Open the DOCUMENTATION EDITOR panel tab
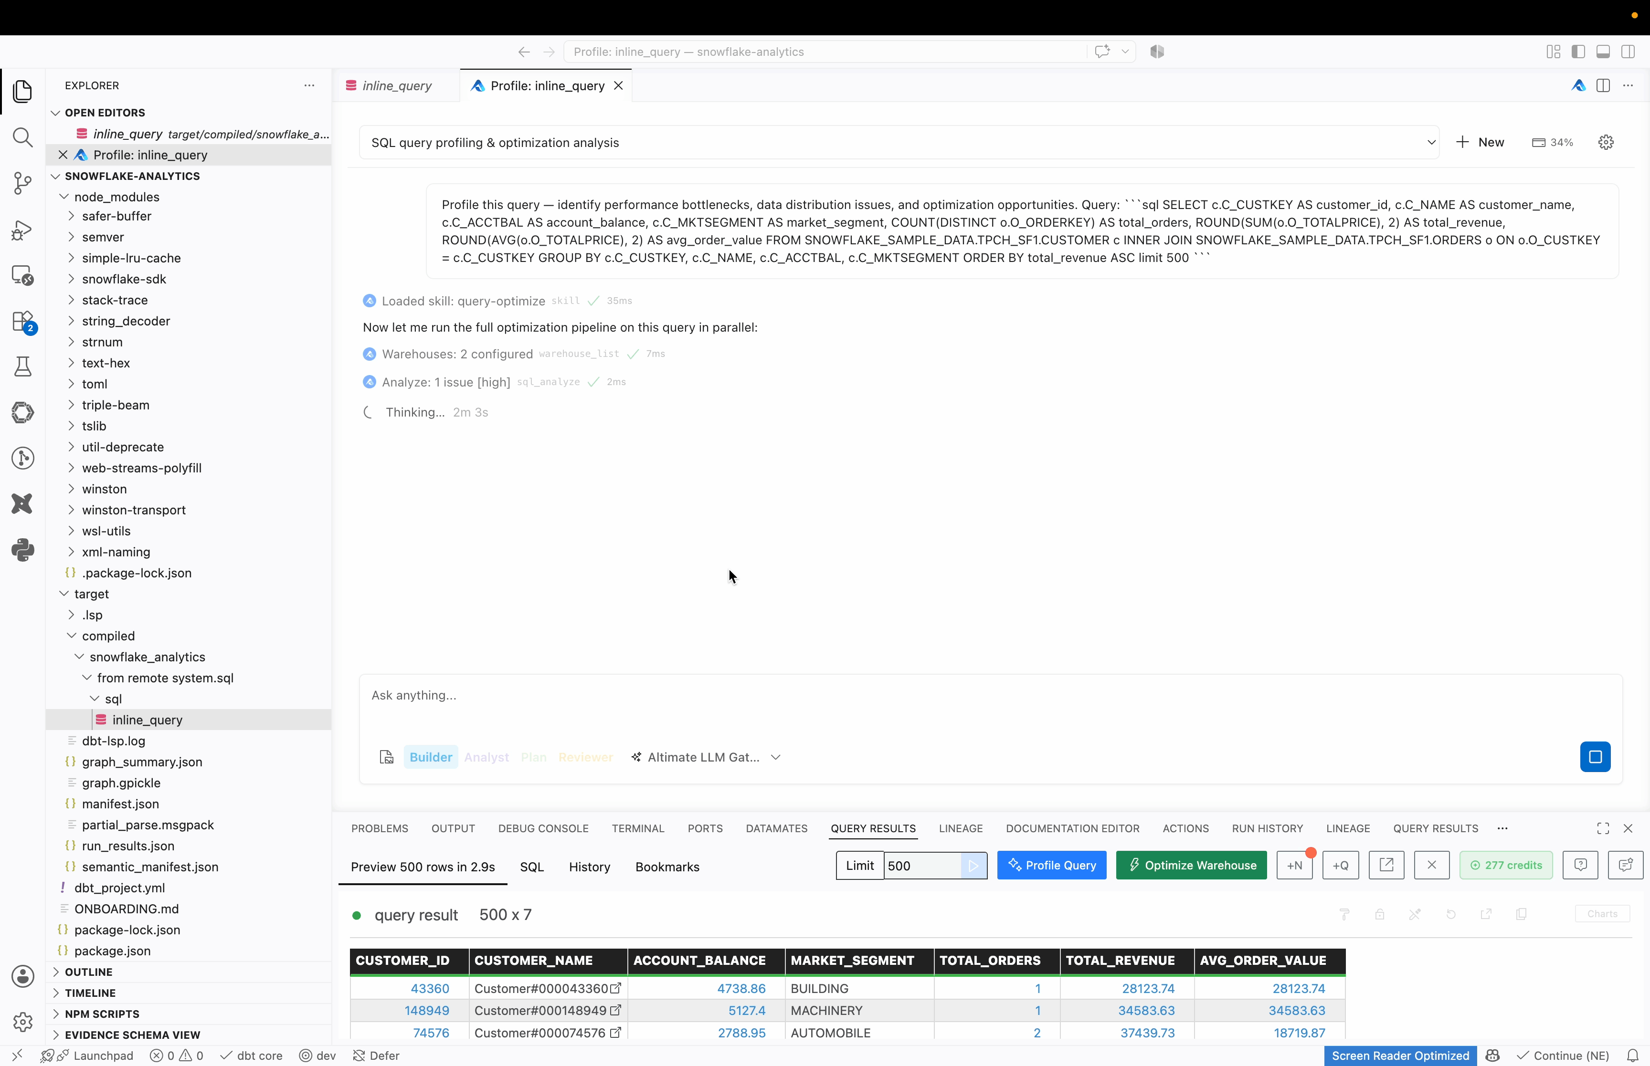 pyautogui.click(x=1072, y=828)
